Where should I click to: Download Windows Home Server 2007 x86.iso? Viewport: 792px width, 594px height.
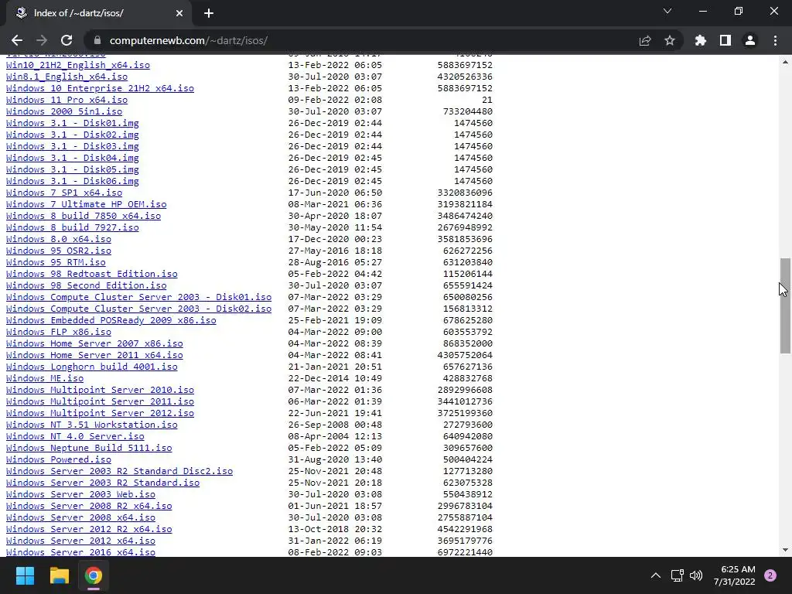point(94,344)
